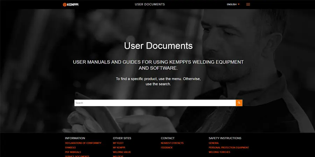View General safety instructions
315x157 pixels.
(213, 143)
